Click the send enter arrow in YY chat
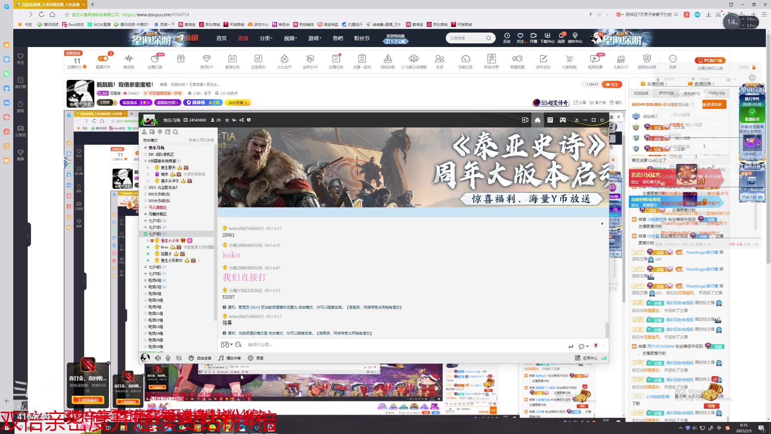 pos(571,346)
